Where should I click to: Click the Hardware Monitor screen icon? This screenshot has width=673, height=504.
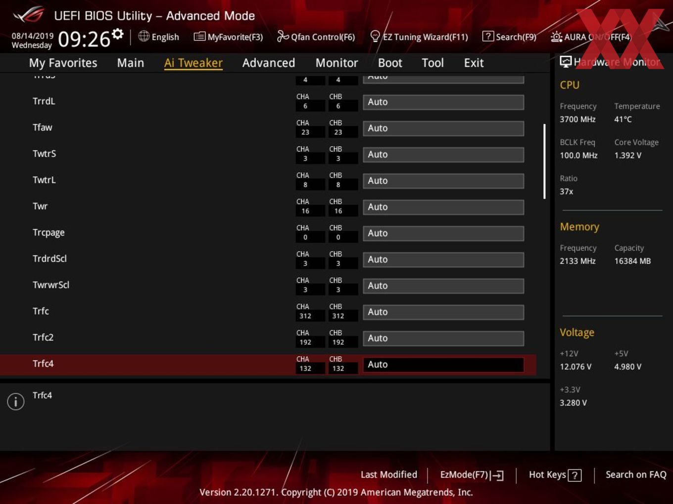[x=566, y=61]
